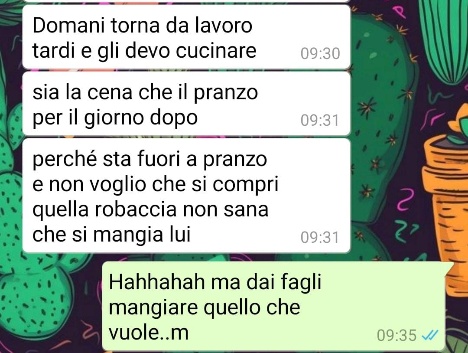
Task: Click the words "giorno dopo" in the second message
Action: click(140, 118)
